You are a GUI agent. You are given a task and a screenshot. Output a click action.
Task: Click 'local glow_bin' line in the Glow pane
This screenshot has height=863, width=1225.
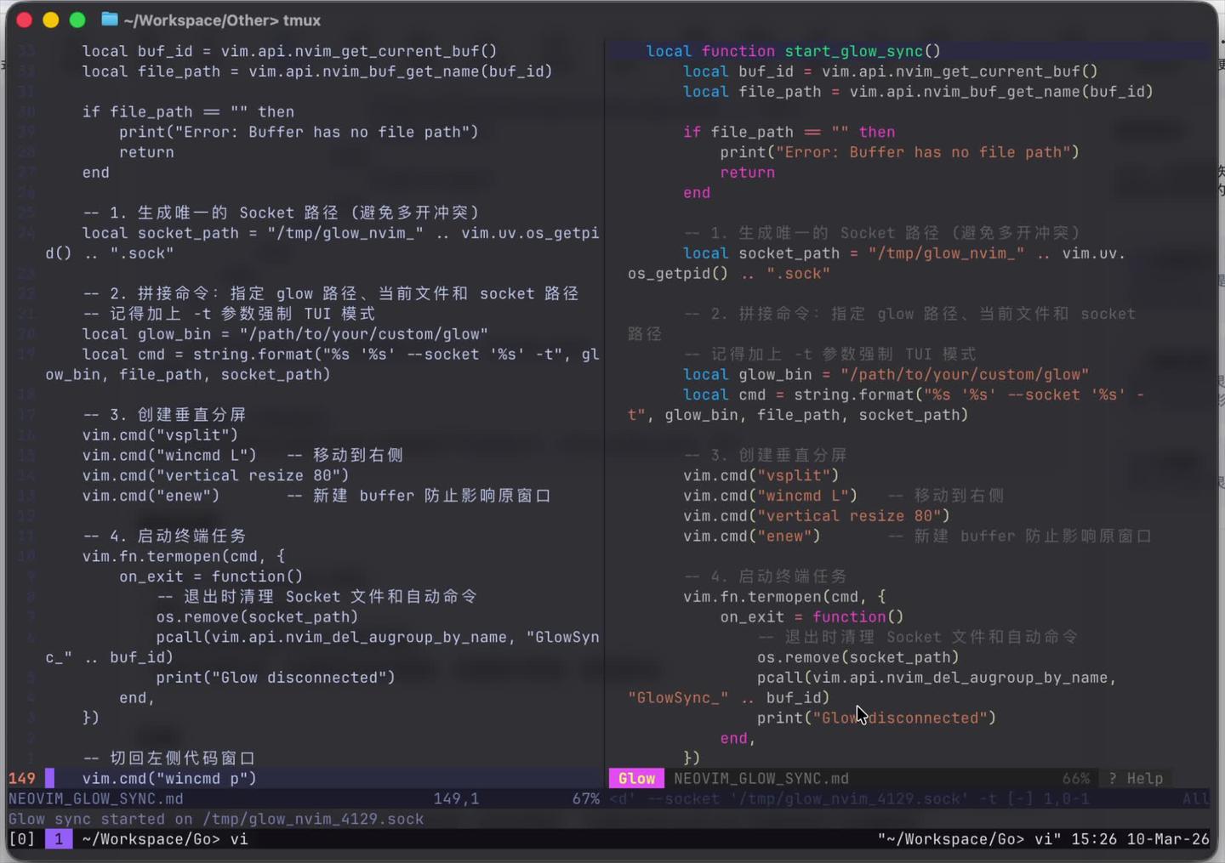(x=886, y=375)
